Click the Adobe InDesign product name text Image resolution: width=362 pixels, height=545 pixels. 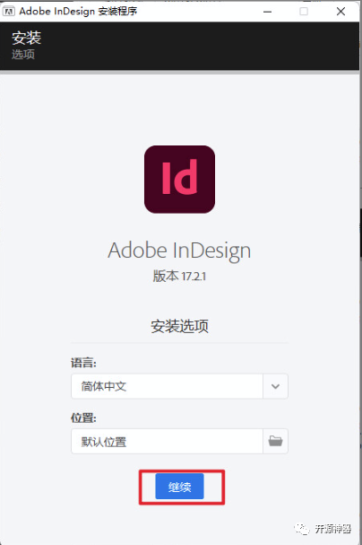click(x=179, y=251)
